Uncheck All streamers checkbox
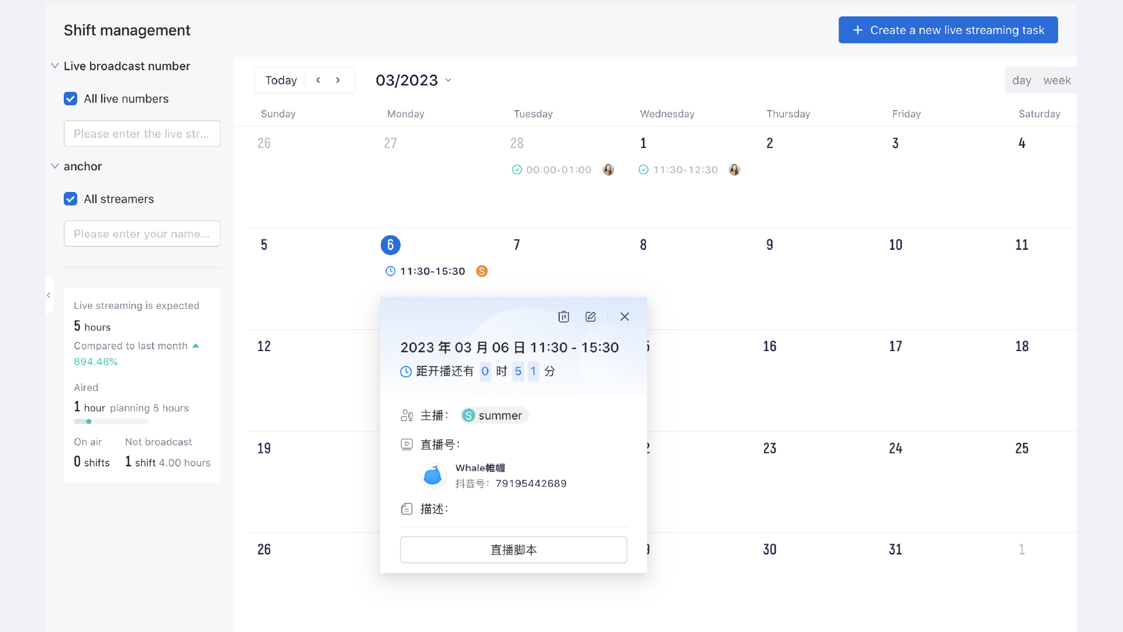The image size is (1123, 632). (x=71, y=199)
